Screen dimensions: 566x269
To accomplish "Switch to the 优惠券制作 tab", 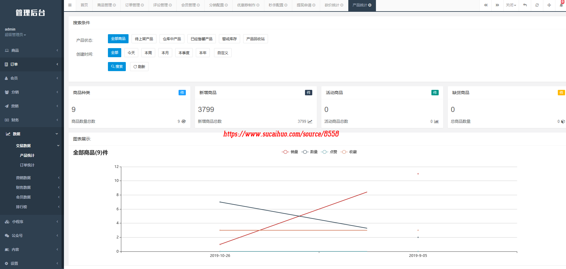I will point(246,5).
